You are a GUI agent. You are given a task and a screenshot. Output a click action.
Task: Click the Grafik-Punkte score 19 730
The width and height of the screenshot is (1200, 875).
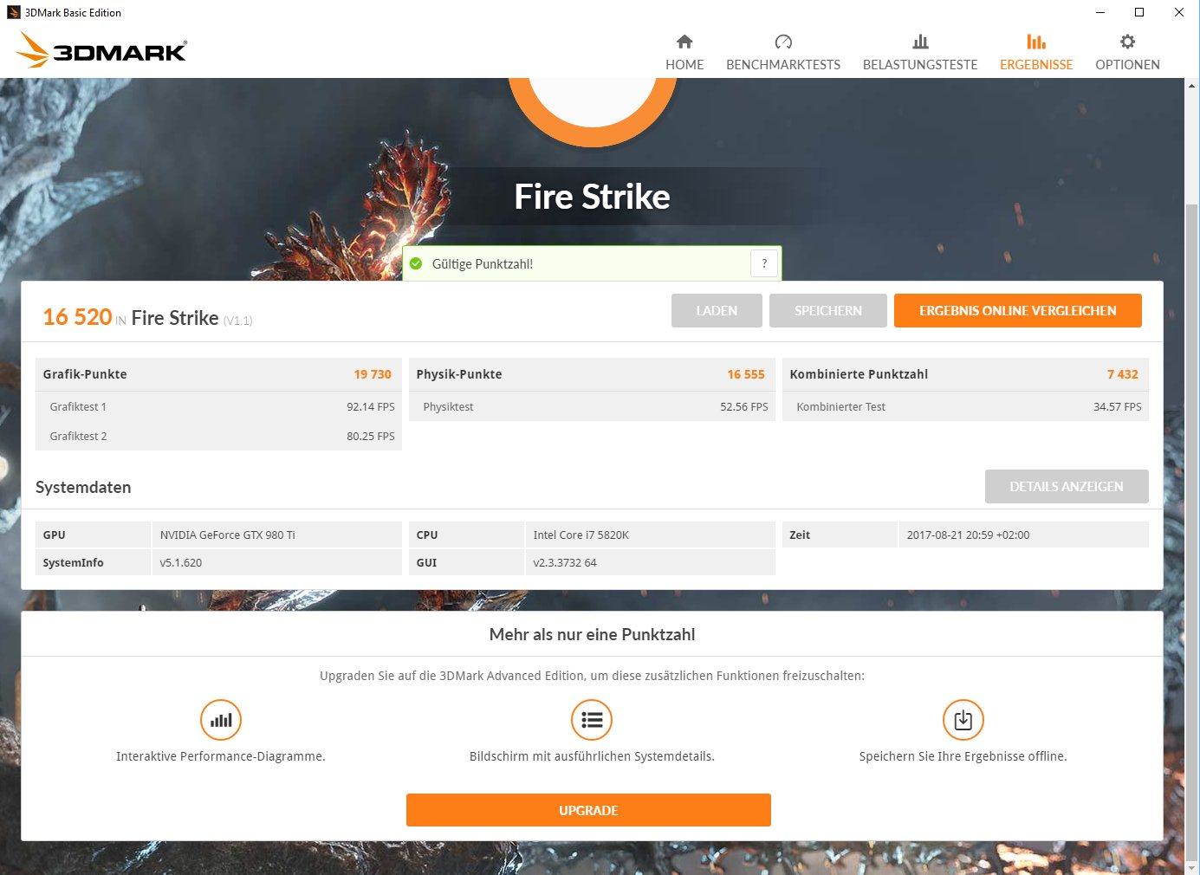click(373, 374)
